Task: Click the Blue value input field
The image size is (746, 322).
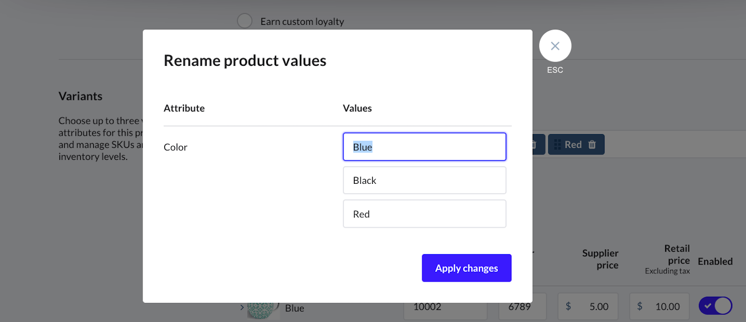Action: (x=424, y=147)
